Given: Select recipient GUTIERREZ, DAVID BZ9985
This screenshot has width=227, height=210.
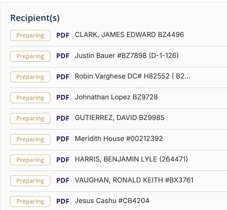Looking at the screenshot, I should (119, 118).
